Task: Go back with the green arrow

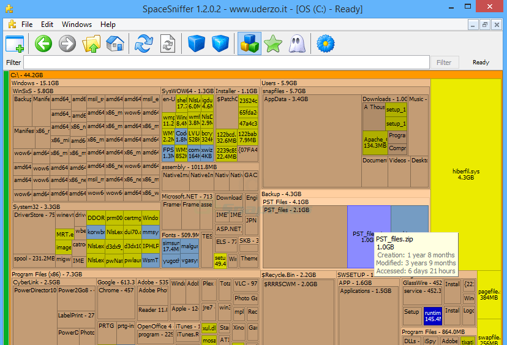Action: [43, 44]
